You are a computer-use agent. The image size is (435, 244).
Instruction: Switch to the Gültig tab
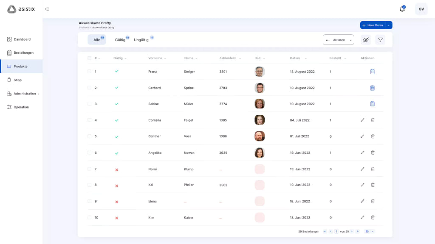(x=120, y=40)
